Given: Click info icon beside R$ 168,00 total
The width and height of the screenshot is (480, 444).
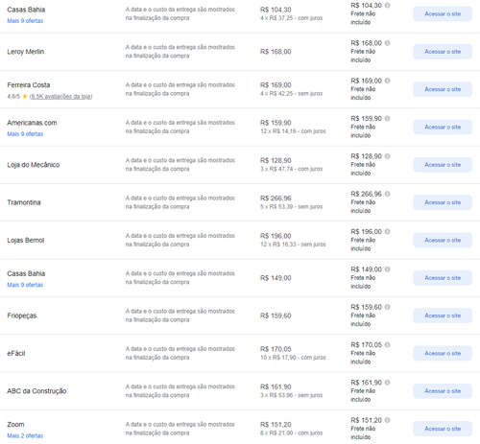Looking at the screenshot, I should [387, 43].
